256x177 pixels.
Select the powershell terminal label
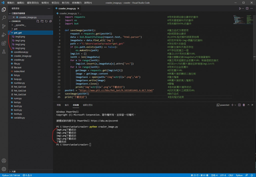(223, 105)
